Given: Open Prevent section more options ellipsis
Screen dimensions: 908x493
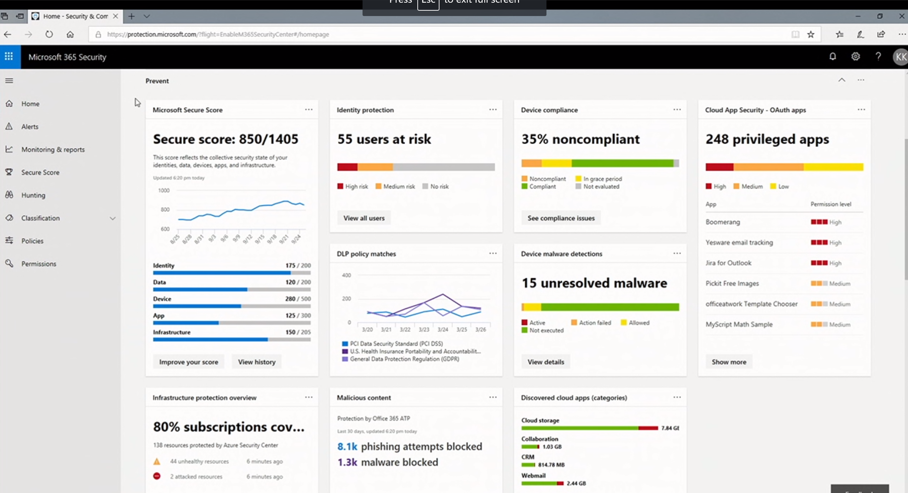Looking at the screenshot, I should [x=861, y=80].
